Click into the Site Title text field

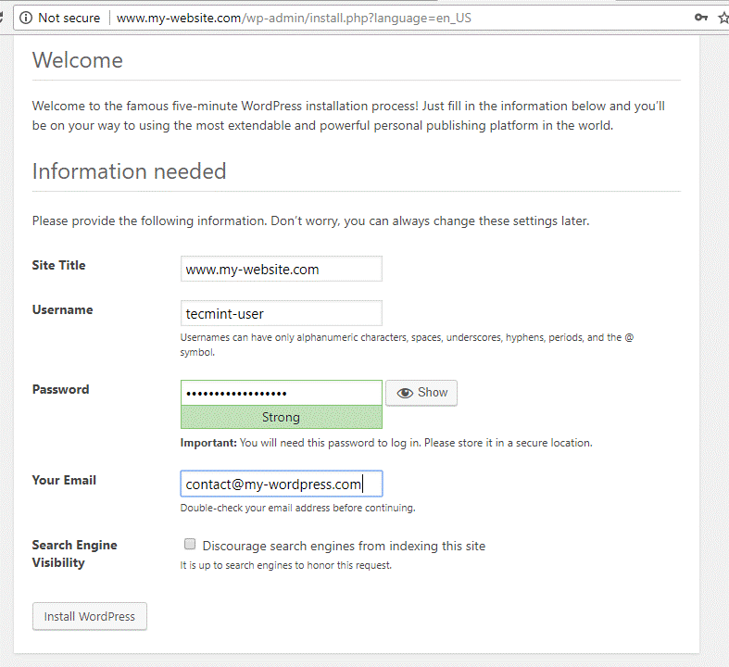[x=281, y=269]
